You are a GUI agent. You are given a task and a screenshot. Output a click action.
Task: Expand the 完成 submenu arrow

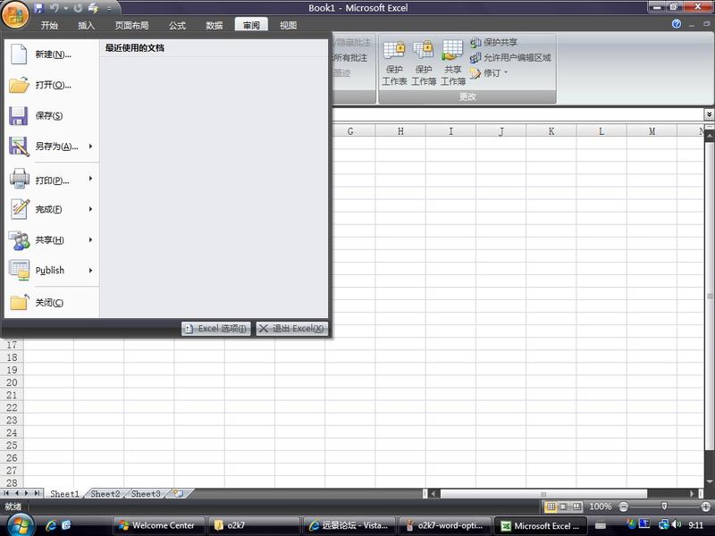[x=91, y=209]
